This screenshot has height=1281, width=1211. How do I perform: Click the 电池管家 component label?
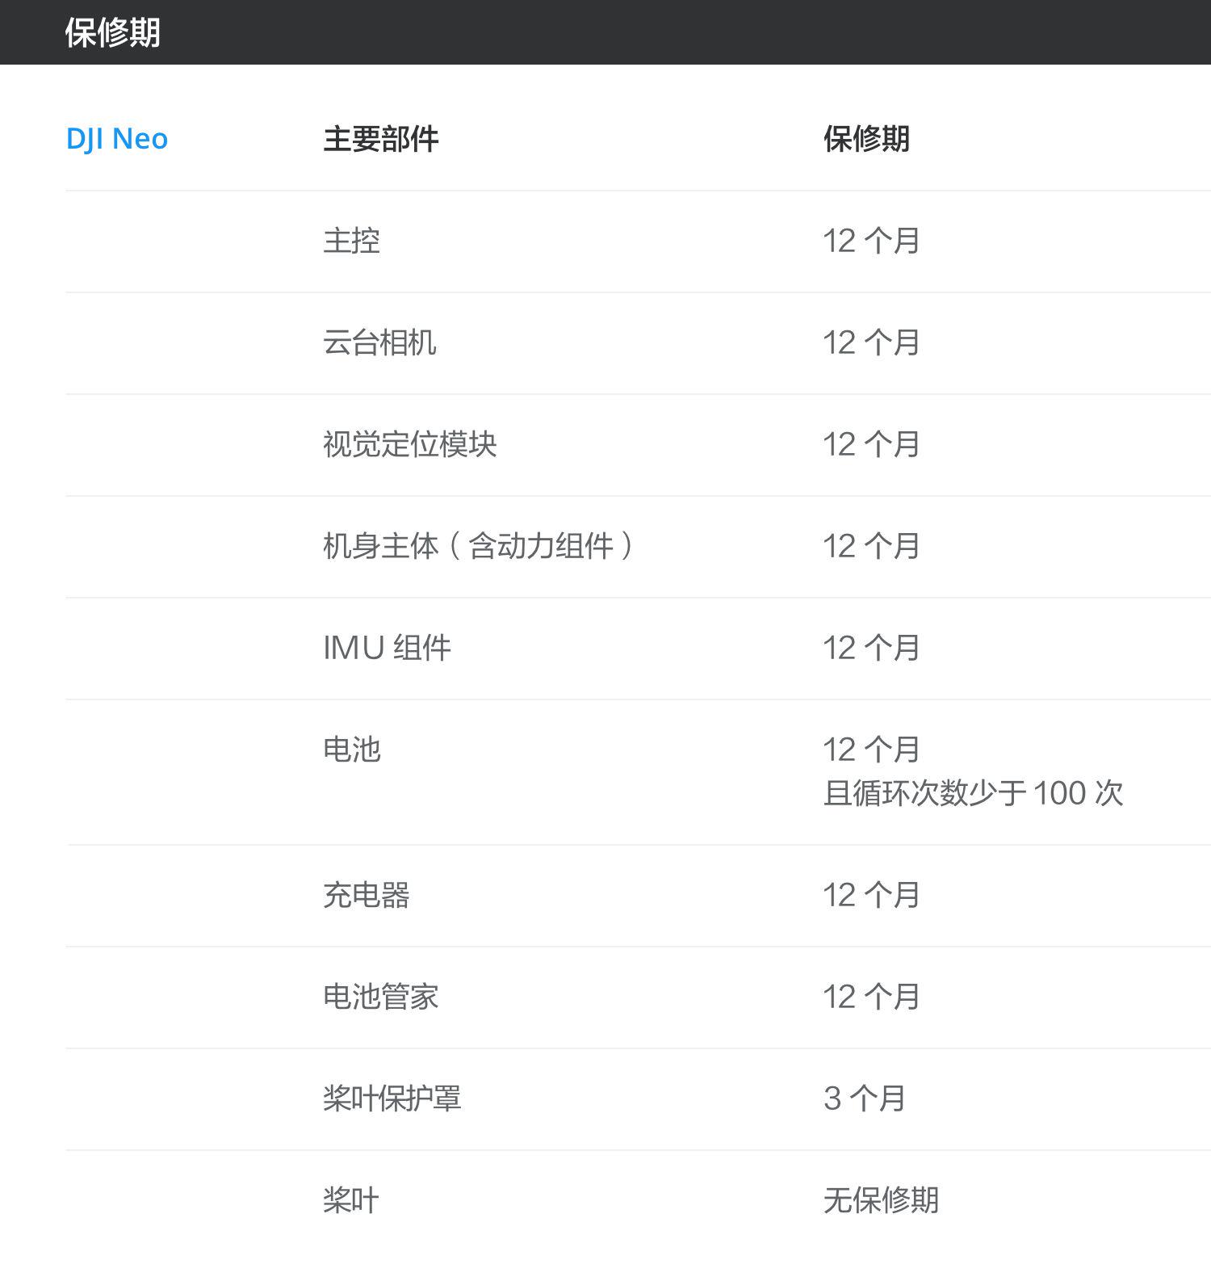(380, 997)
